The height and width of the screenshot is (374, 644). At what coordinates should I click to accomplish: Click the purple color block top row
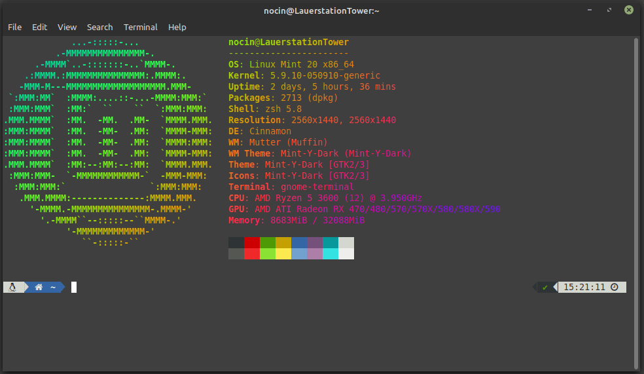[315, 242]
